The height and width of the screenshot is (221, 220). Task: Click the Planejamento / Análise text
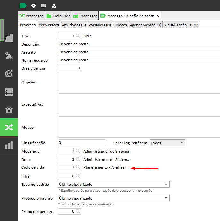104,167
